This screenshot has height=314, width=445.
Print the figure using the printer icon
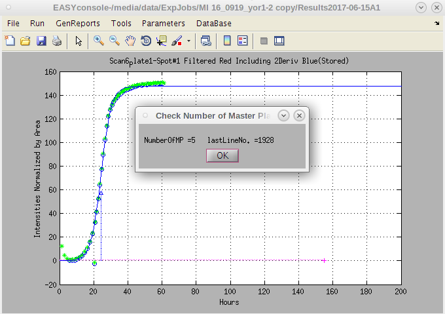click(x=57, y=41)
